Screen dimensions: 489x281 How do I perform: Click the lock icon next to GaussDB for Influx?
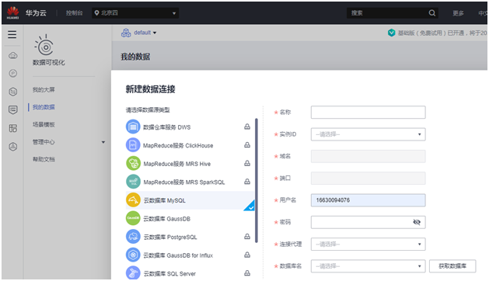coord(247,255)
